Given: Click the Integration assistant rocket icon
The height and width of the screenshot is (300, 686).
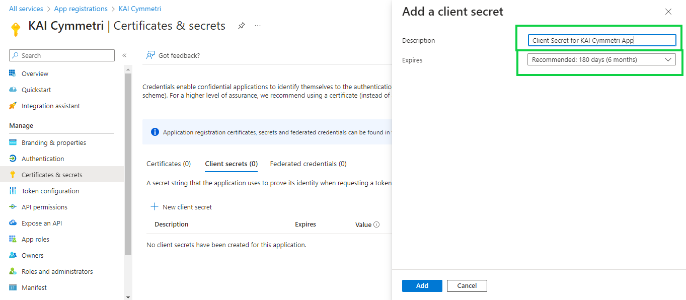Looking at the screenshot, I should (x=13, y=106).
